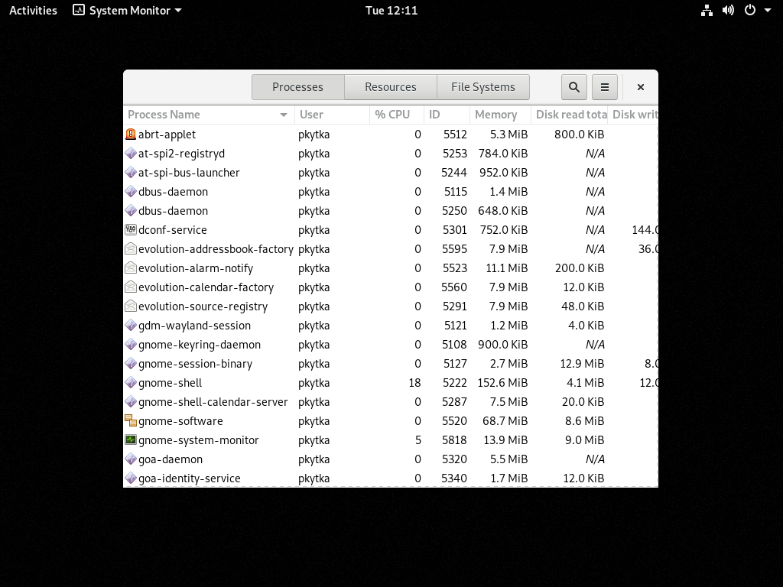Open the process search magnifier button

[x=574, y=87]
